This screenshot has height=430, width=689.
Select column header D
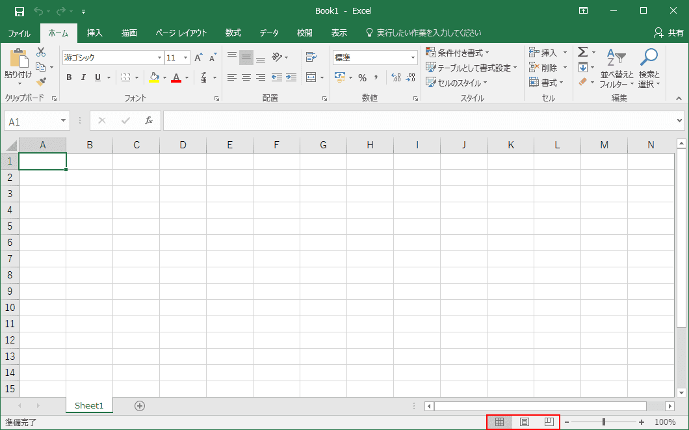(183, 144)
